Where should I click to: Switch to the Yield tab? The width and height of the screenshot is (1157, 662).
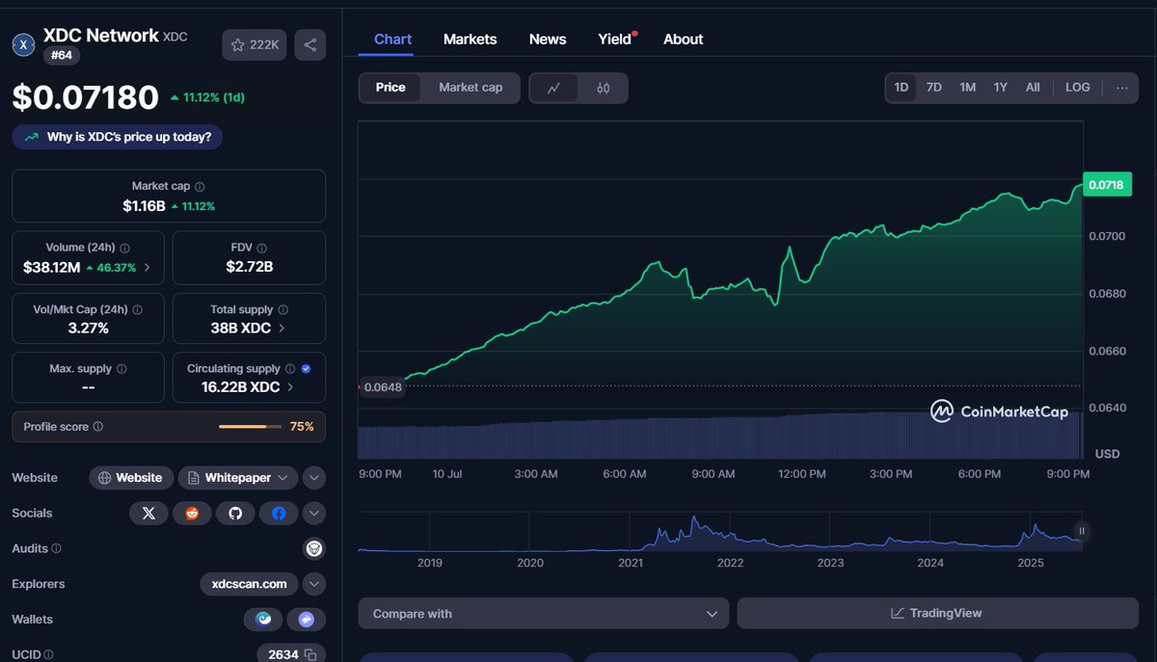pos(614,40)
